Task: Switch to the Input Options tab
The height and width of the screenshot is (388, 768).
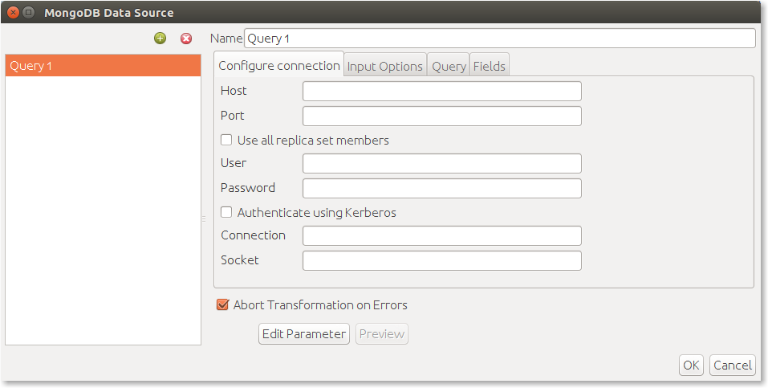Action: click(385, 66)
